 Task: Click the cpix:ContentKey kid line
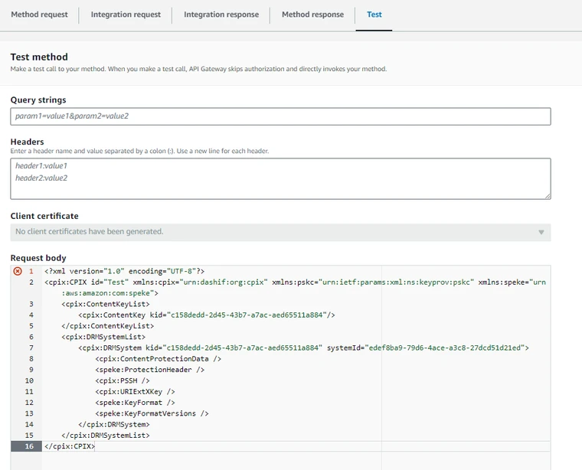coord(207,315)
